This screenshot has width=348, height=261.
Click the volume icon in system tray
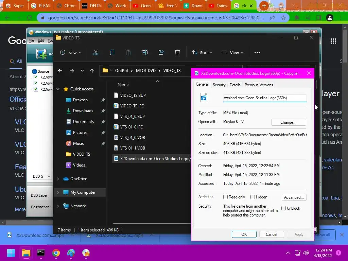306,253
